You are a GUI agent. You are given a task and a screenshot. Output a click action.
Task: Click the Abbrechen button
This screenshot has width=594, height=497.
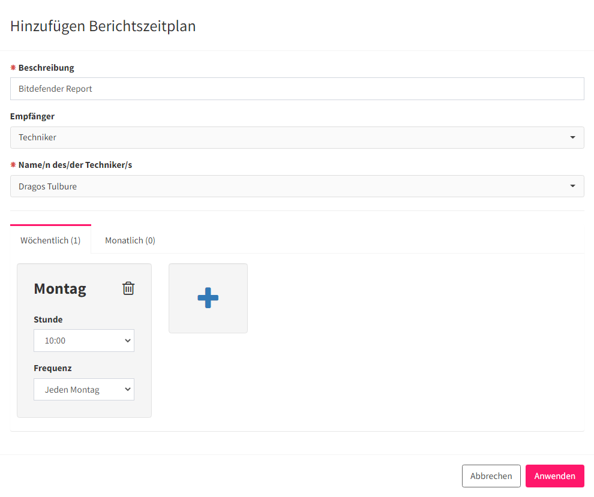[x=491, y=476]
